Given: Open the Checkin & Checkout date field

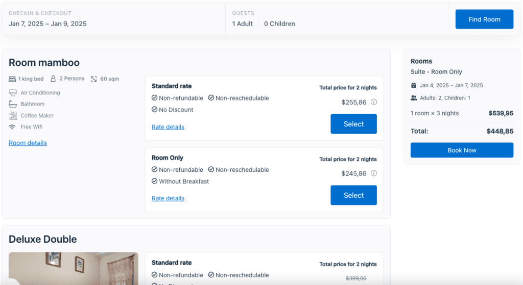Looking at the screenshot, I should pos(113,19).
